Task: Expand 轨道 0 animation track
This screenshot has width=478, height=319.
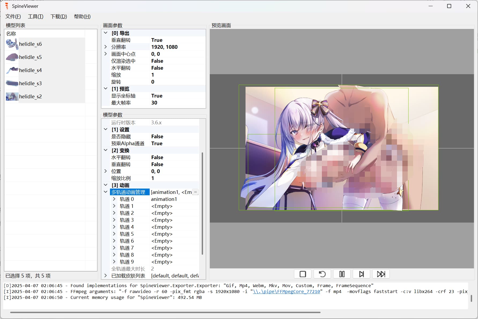Action: [114, 199]
